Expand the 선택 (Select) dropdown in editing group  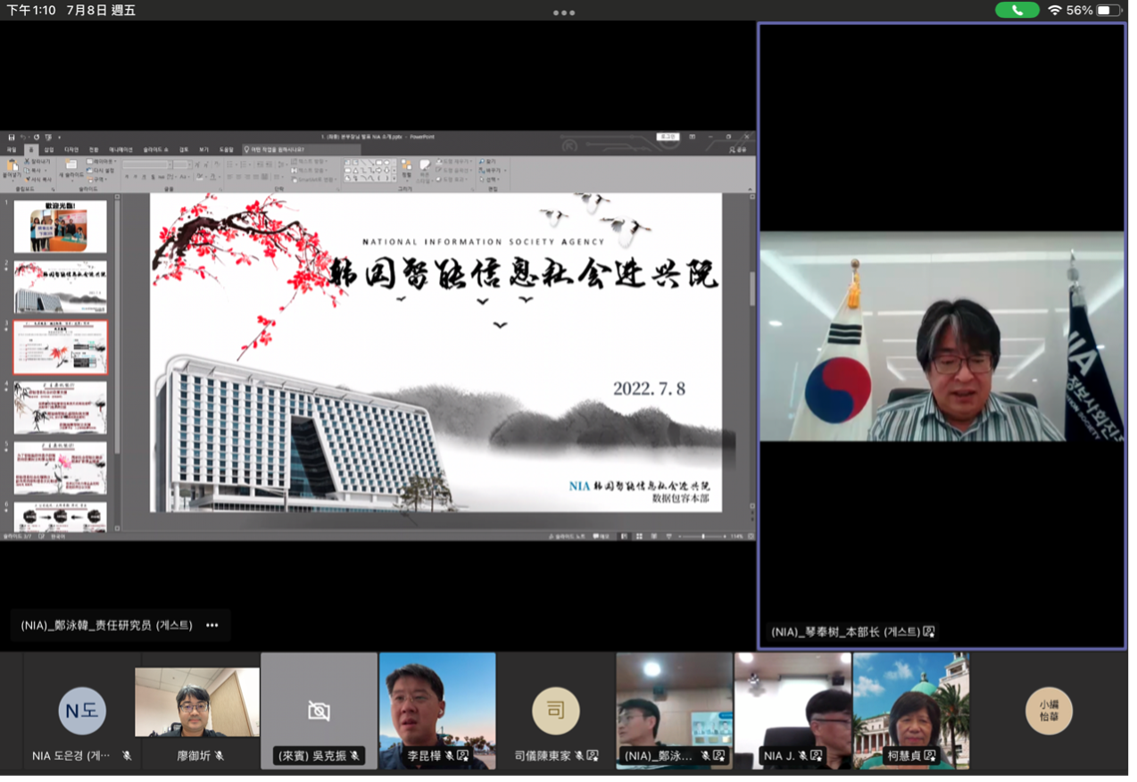pos(489,179)
